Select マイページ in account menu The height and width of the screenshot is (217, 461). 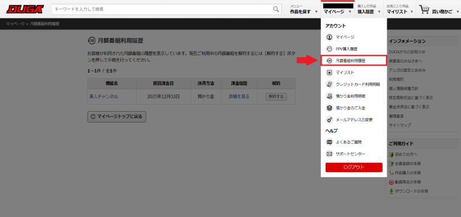354,37
